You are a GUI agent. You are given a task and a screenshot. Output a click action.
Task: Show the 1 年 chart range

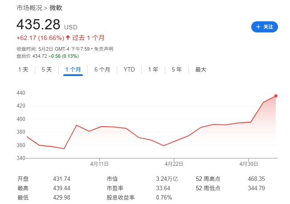point(153,69)
